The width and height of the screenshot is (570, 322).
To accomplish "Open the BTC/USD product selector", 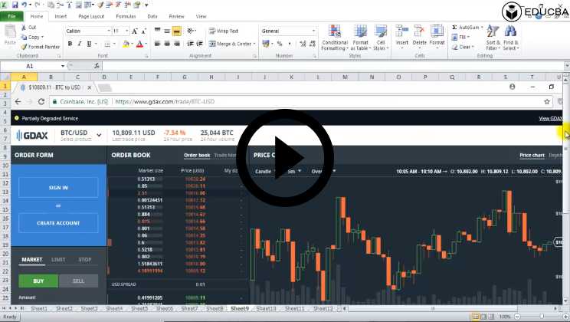I will [99, 135].
